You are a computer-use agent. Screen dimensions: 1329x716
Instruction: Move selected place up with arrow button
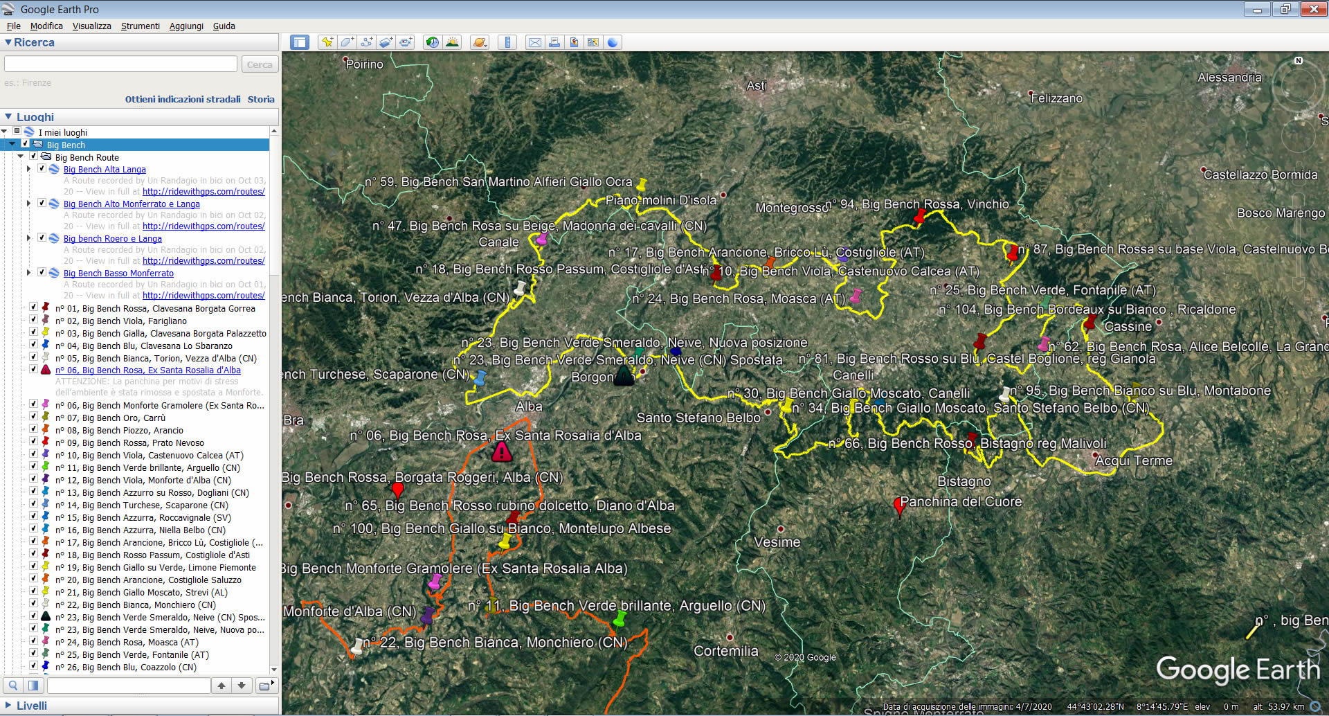[221, 686]
